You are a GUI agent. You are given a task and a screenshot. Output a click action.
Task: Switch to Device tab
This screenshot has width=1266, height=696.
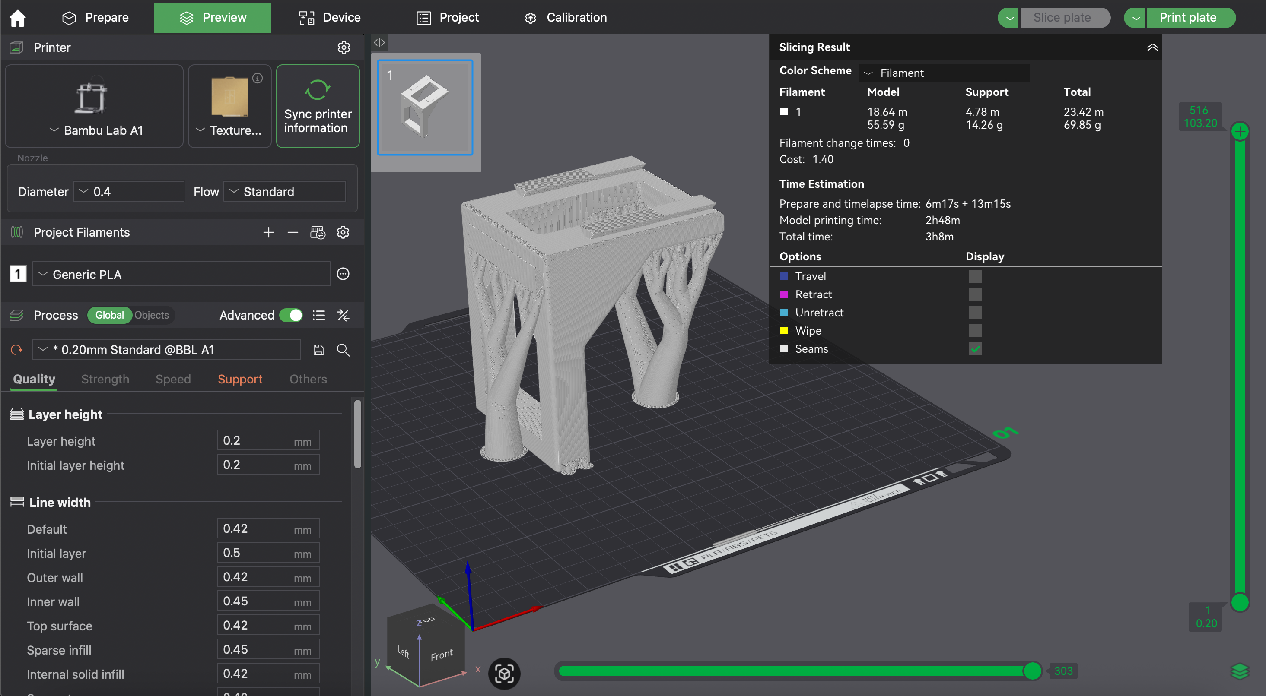(x=330, y=18)
